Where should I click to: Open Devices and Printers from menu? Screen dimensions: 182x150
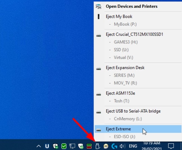coord(138,6)
